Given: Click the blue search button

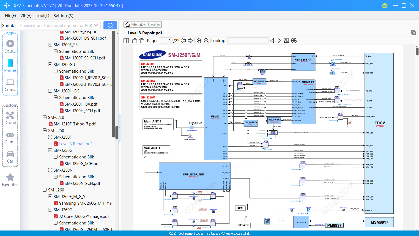Looking at the screenshot, I should [110, 25].
